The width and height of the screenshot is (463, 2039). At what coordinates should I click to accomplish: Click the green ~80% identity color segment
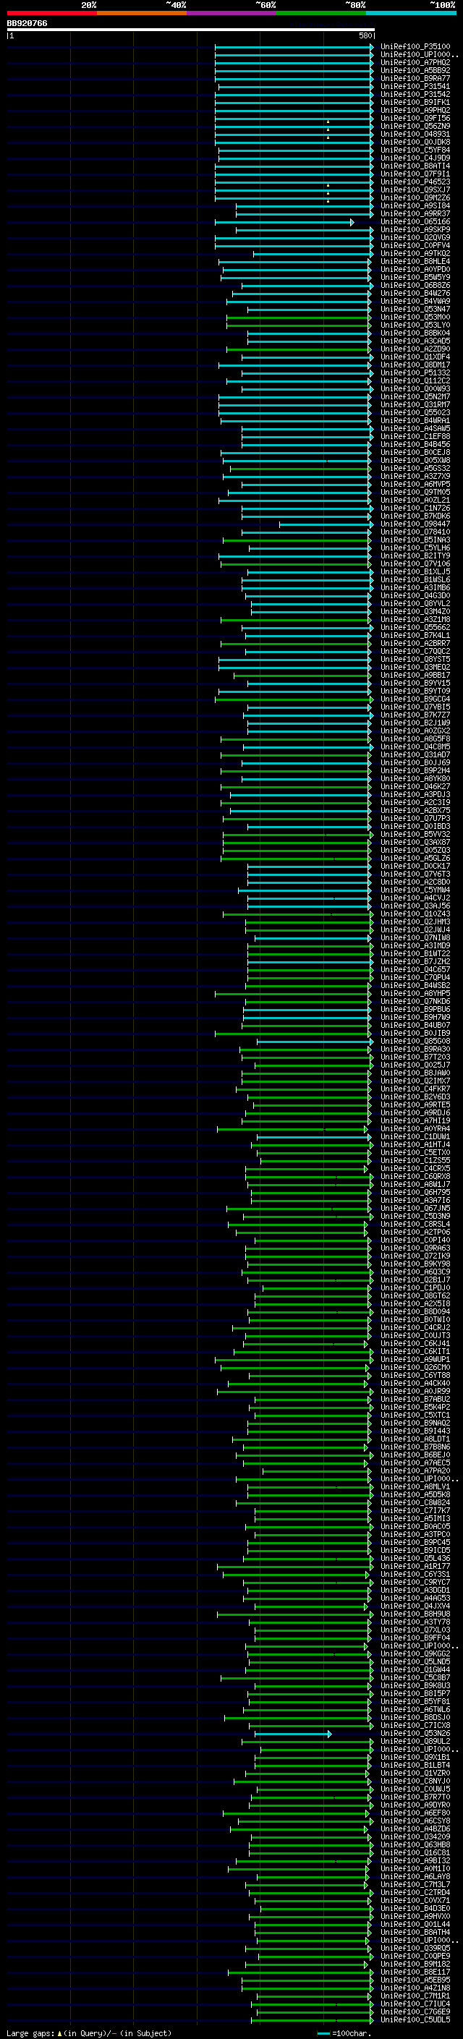pyautogui.click(x=321, y=13)
